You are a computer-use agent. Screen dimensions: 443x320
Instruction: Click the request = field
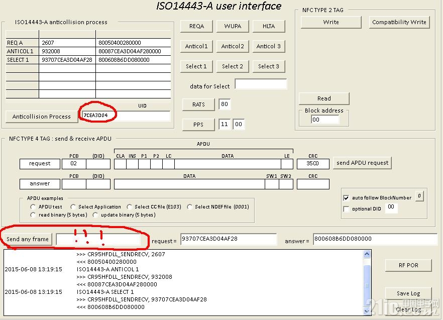pos(229,239)
